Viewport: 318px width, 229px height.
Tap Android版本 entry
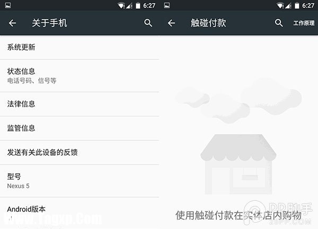pos(79,213)
